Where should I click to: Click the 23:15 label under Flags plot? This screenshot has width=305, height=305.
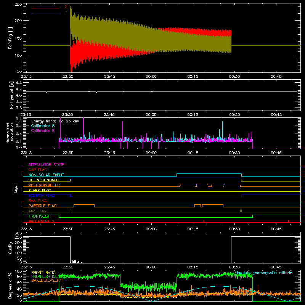pos(26,229)
